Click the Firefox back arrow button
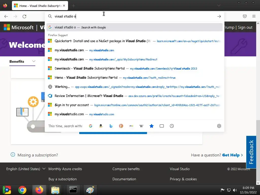 6,17
